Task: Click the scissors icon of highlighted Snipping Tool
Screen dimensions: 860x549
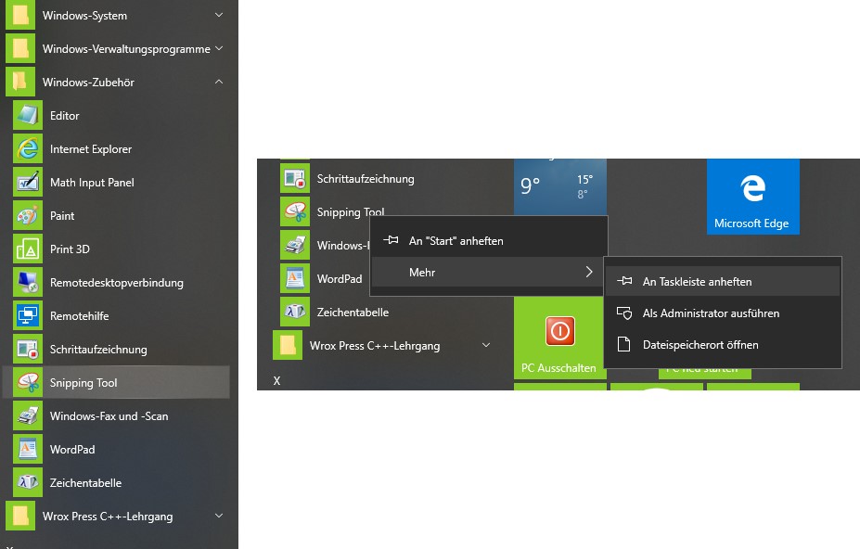Action: tap(28, 383)
